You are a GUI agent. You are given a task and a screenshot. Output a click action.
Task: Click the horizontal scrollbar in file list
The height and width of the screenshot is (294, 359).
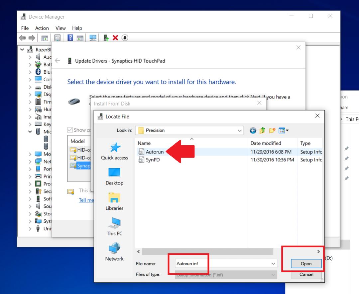(208, 252)
